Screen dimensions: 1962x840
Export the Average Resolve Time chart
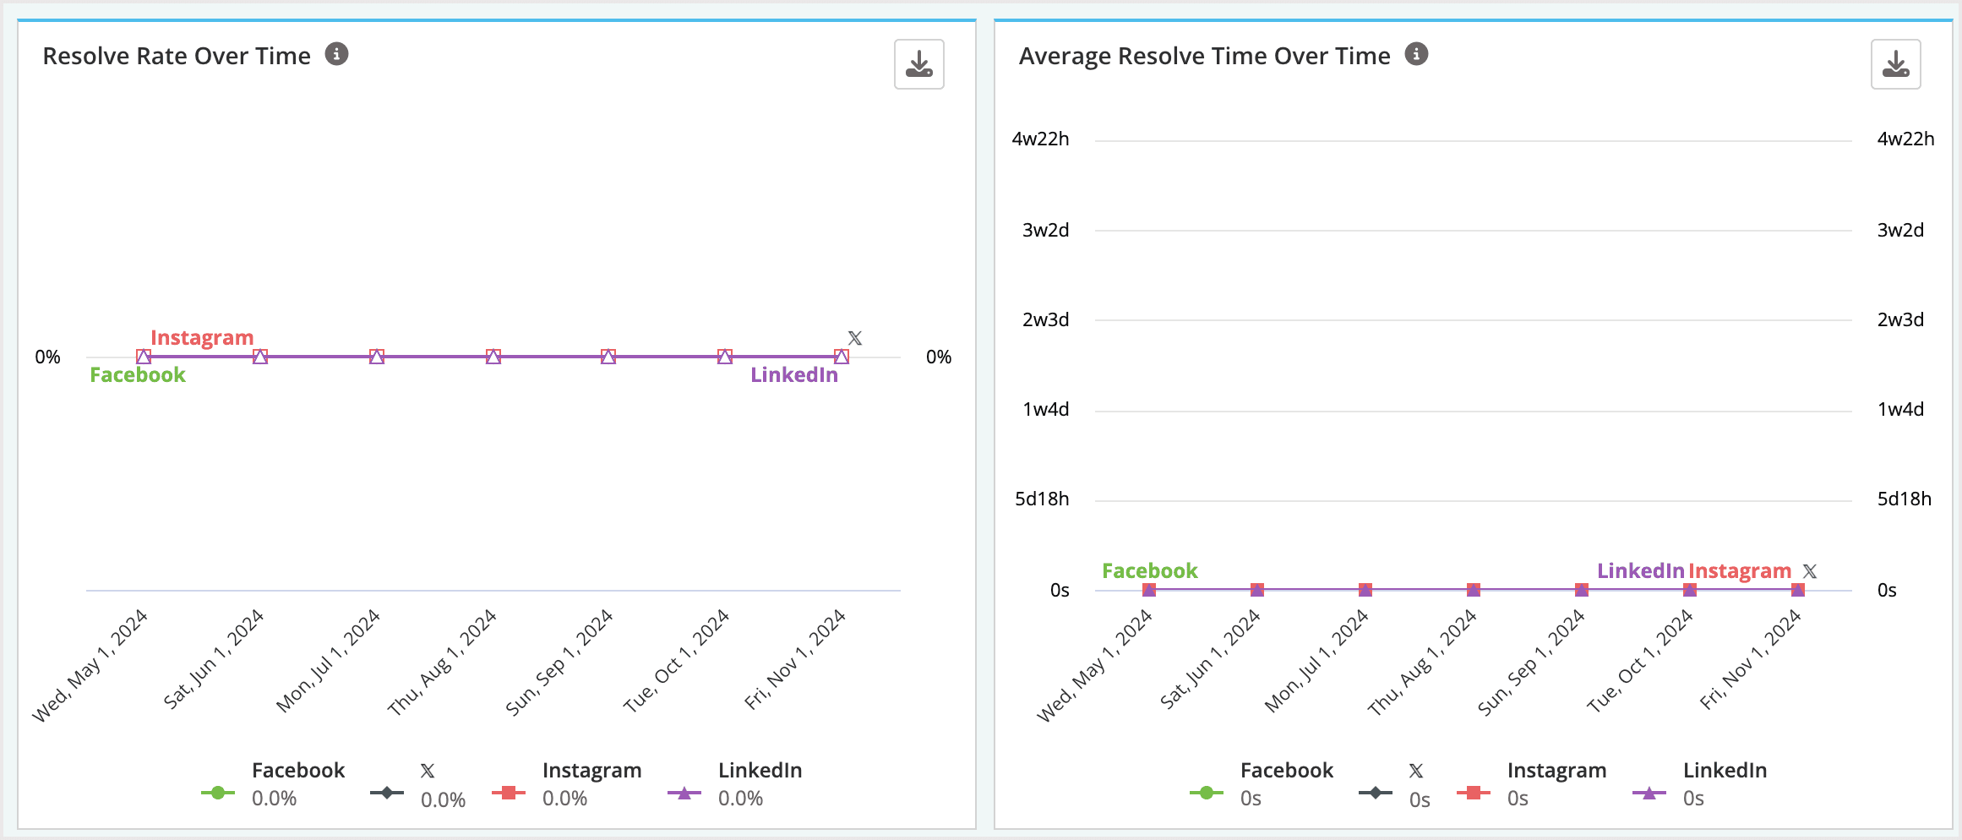[1895, 64]
